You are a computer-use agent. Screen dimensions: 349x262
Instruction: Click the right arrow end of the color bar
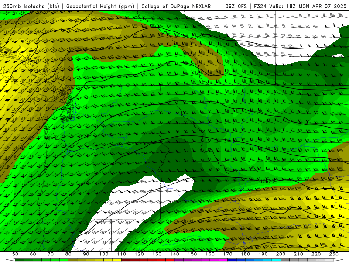tap(339, 260)
